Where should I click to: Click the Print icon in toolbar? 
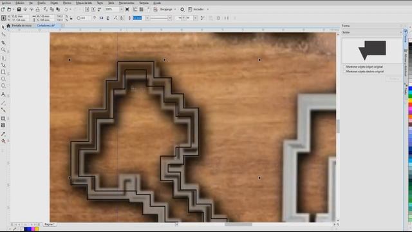tap(38, 9)
